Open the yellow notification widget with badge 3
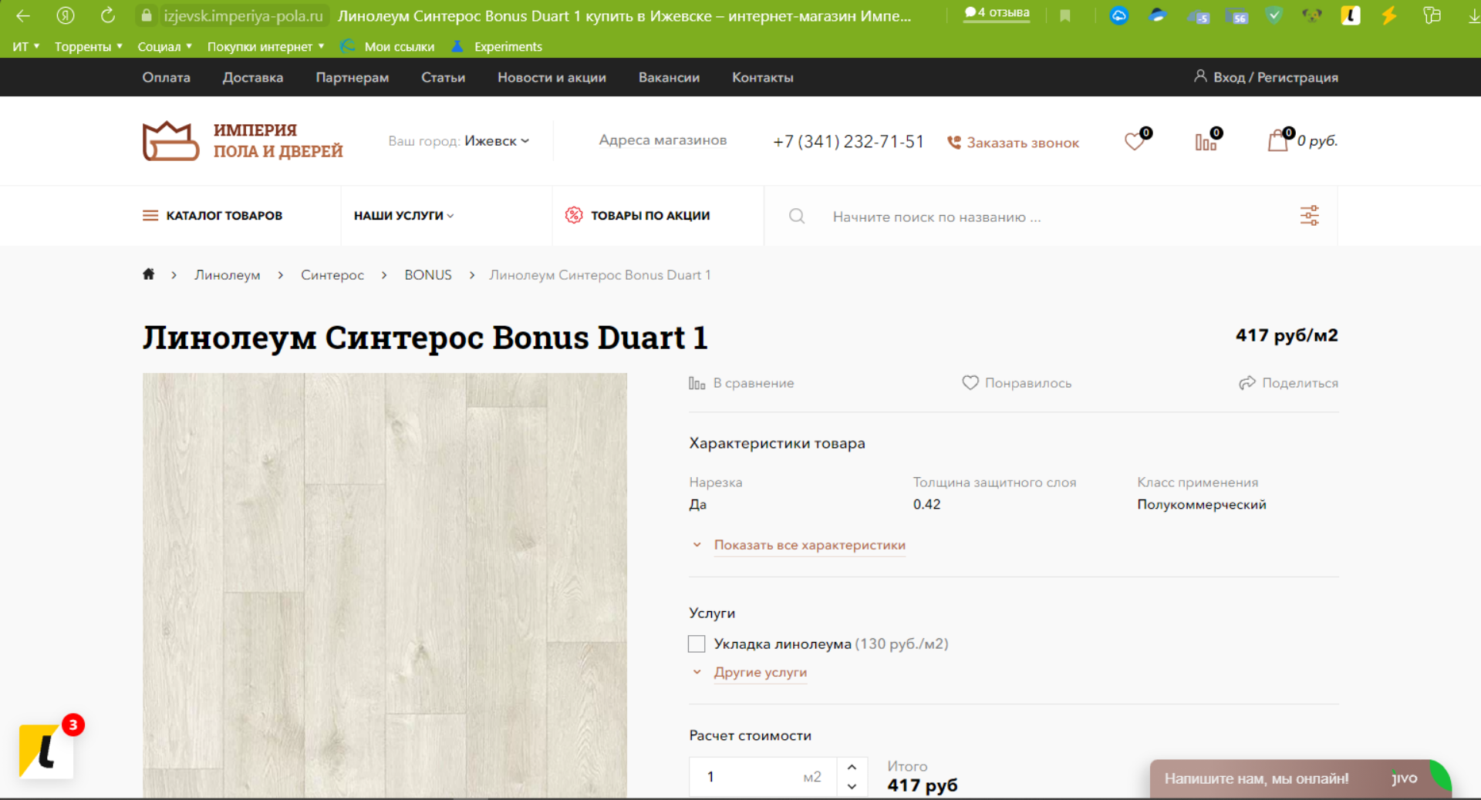 coord(47,751)
